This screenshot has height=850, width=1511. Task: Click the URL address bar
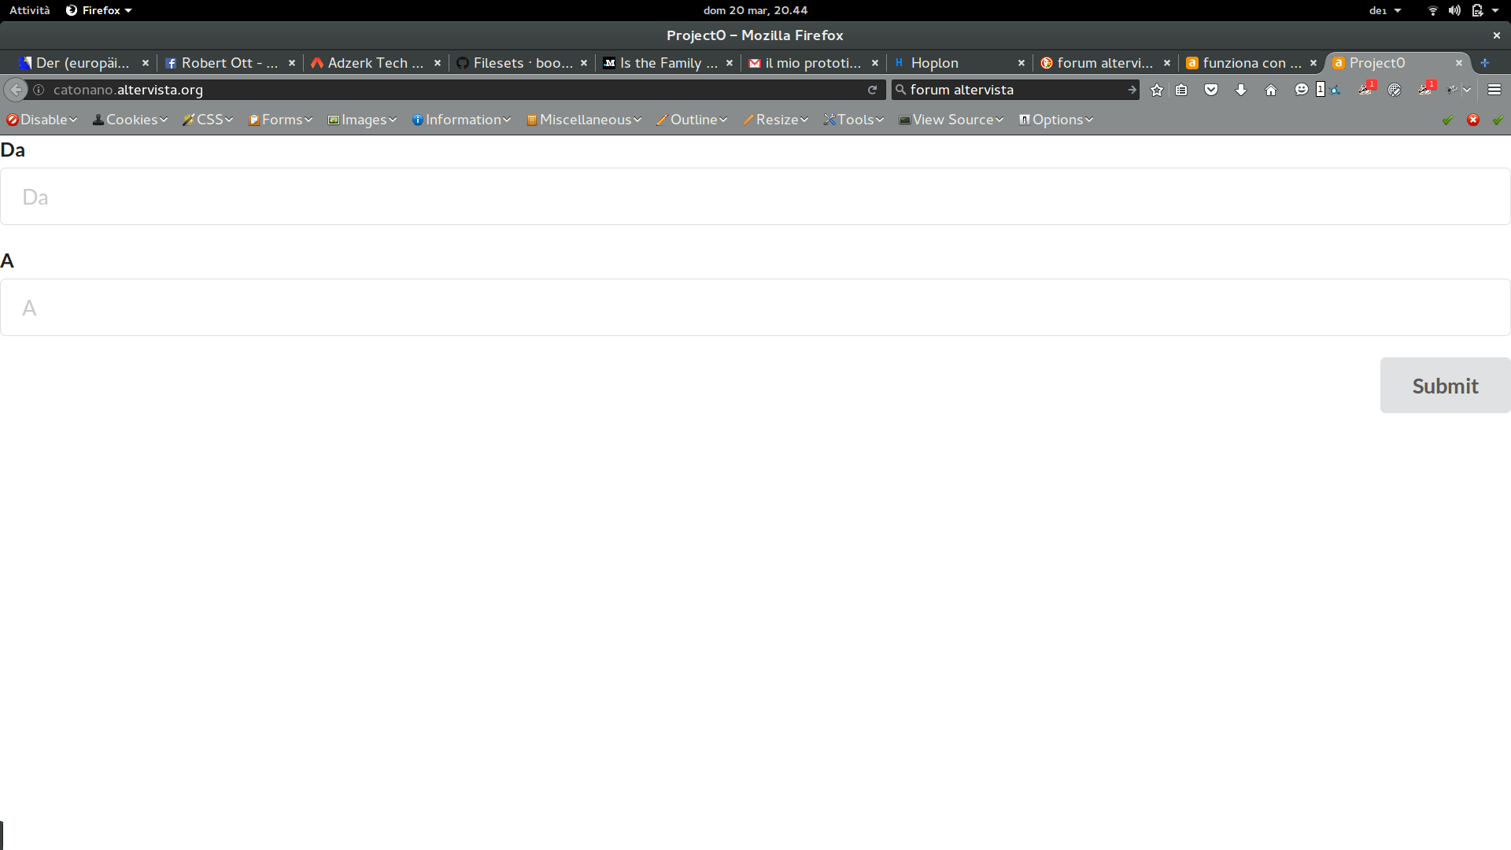(x=456, y=90)
